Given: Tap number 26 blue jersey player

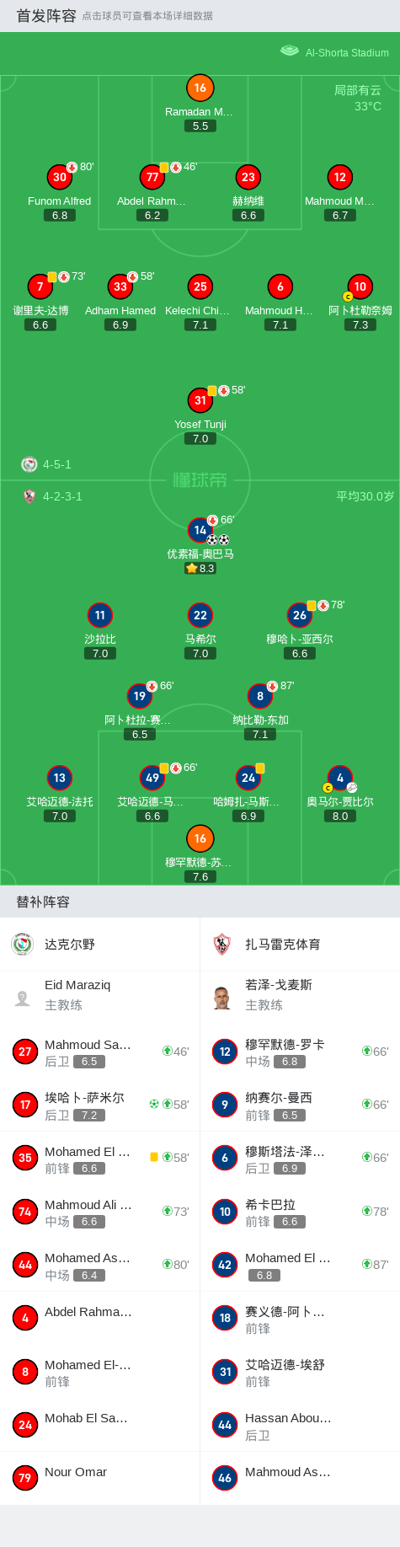Looking at the screenshot, I should tap(300, 615).
